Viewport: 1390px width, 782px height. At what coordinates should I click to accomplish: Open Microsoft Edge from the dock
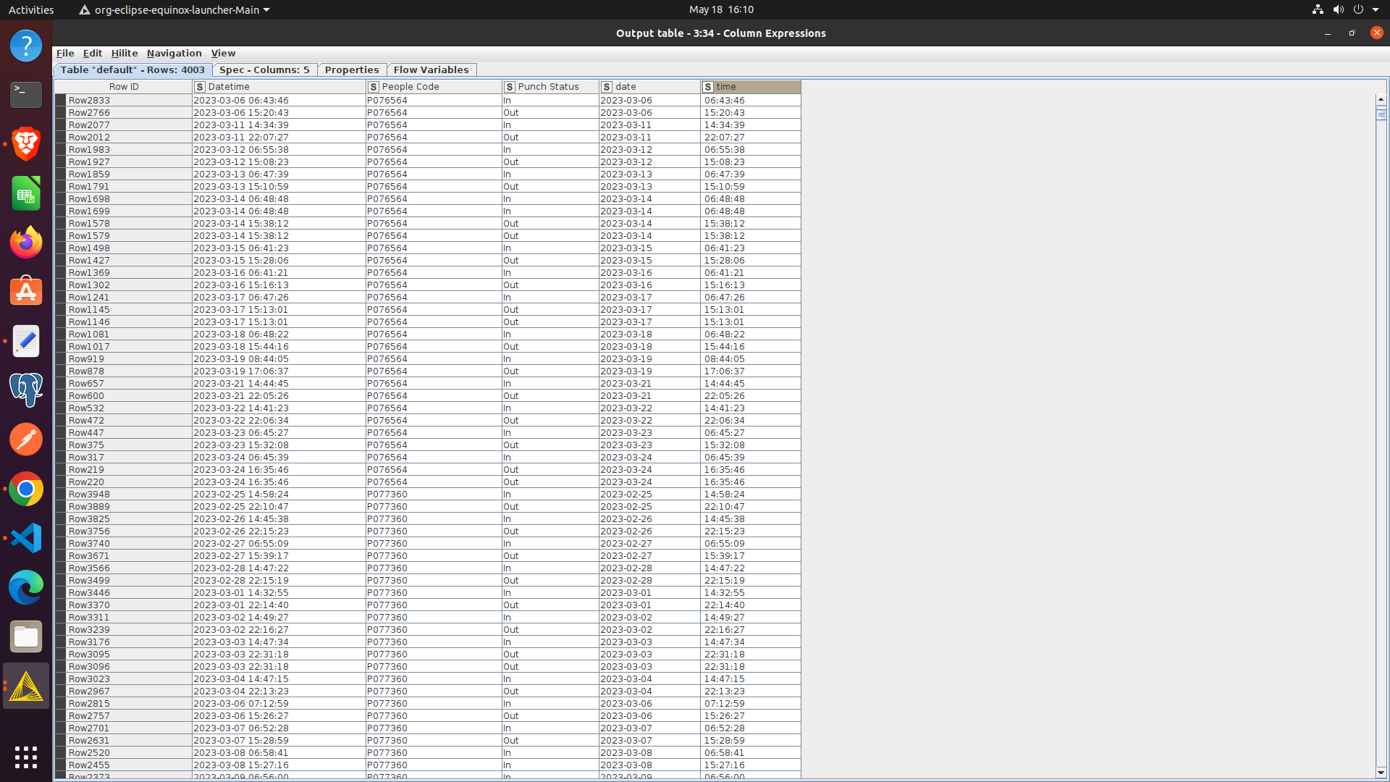coord(26,587)
